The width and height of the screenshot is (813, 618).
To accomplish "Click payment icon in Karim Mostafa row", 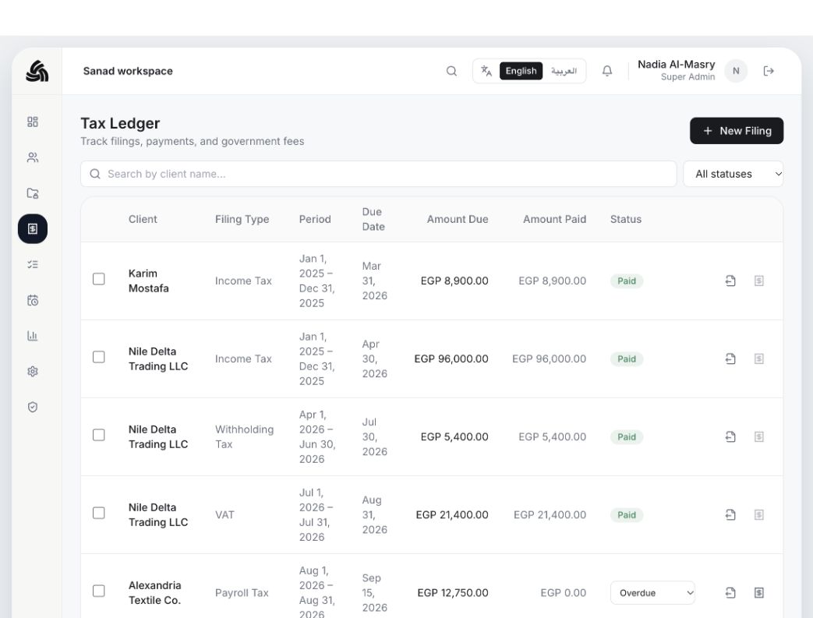I will pyautogui.click(x=759, y=281).
